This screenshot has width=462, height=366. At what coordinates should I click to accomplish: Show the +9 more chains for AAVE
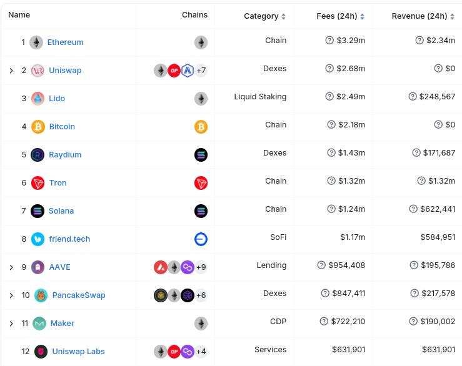coord(201,267)
